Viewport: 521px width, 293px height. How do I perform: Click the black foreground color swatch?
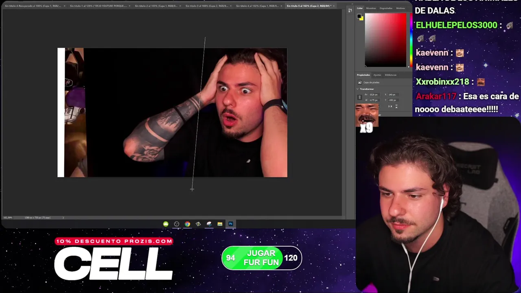359,17
